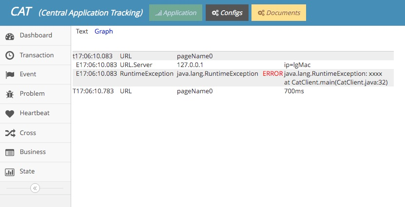Click the State bar-chart icon
This screenshot has height=207, width=405.
[x=10, y=172]
